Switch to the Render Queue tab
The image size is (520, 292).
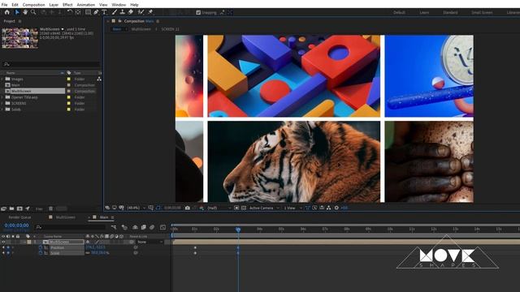(x=19, y=217)
